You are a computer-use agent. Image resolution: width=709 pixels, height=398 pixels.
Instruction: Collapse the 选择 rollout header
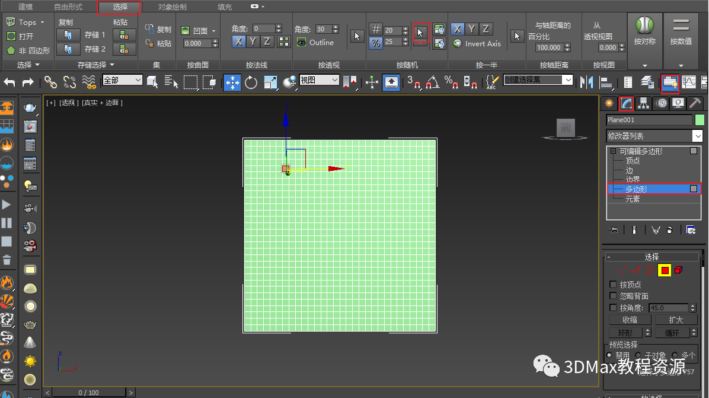point(652,257)
